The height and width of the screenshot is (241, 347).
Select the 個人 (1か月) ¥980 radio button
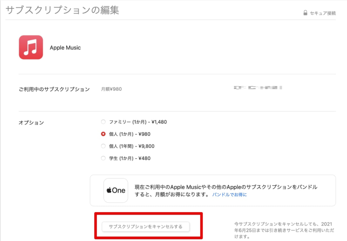[x=103, y=134]
